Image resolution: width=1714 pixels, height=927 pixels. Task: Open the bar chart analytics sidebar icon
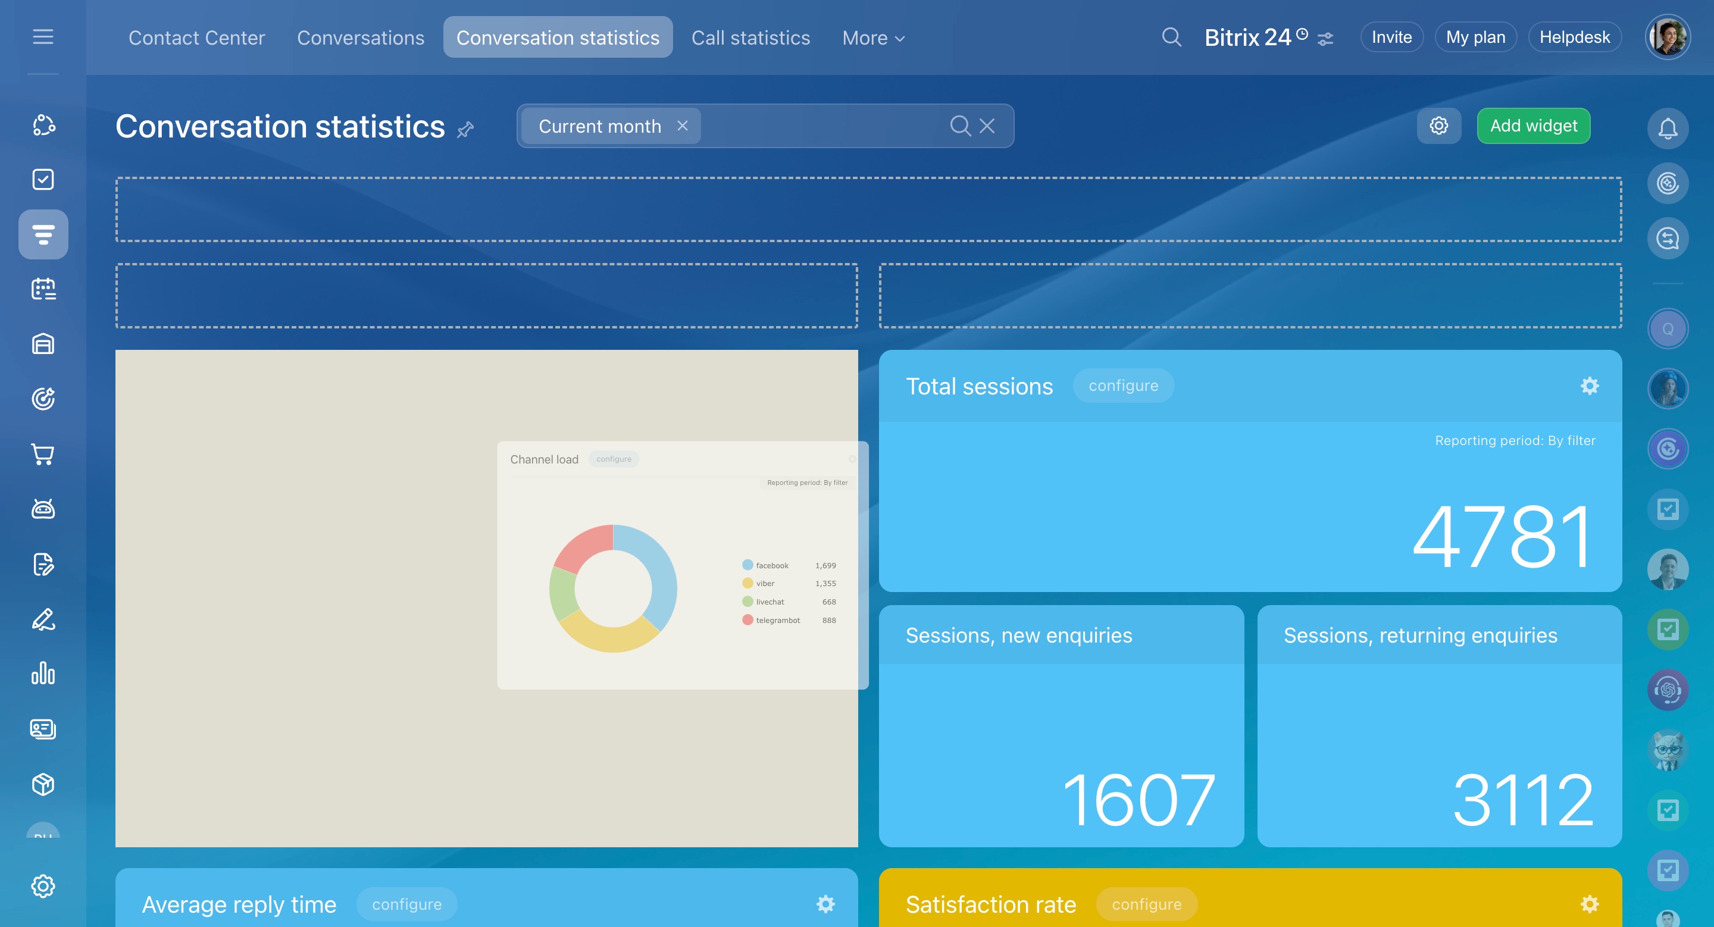click(x=43, y=674)
